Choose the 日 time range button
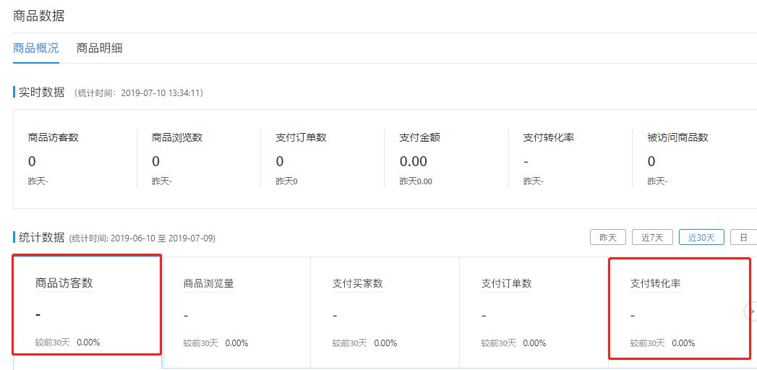This screenshot has width=757, height=370. click(x=743, y=237)
